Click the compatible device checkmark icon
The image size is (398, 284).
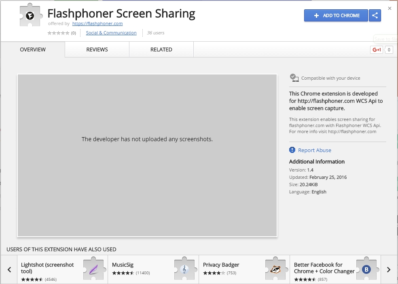point(294,78)
